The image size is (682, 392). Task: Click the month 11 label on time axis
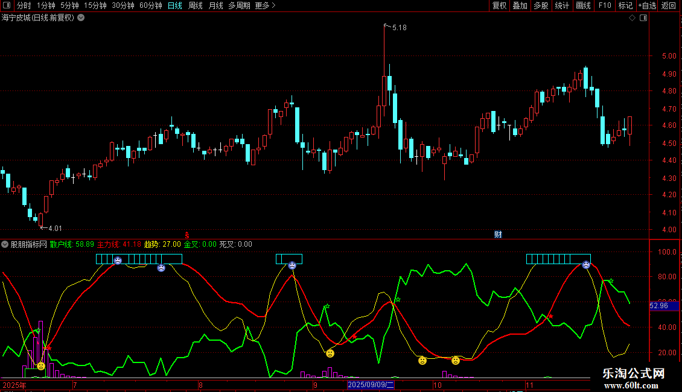(x=529, y=385)
